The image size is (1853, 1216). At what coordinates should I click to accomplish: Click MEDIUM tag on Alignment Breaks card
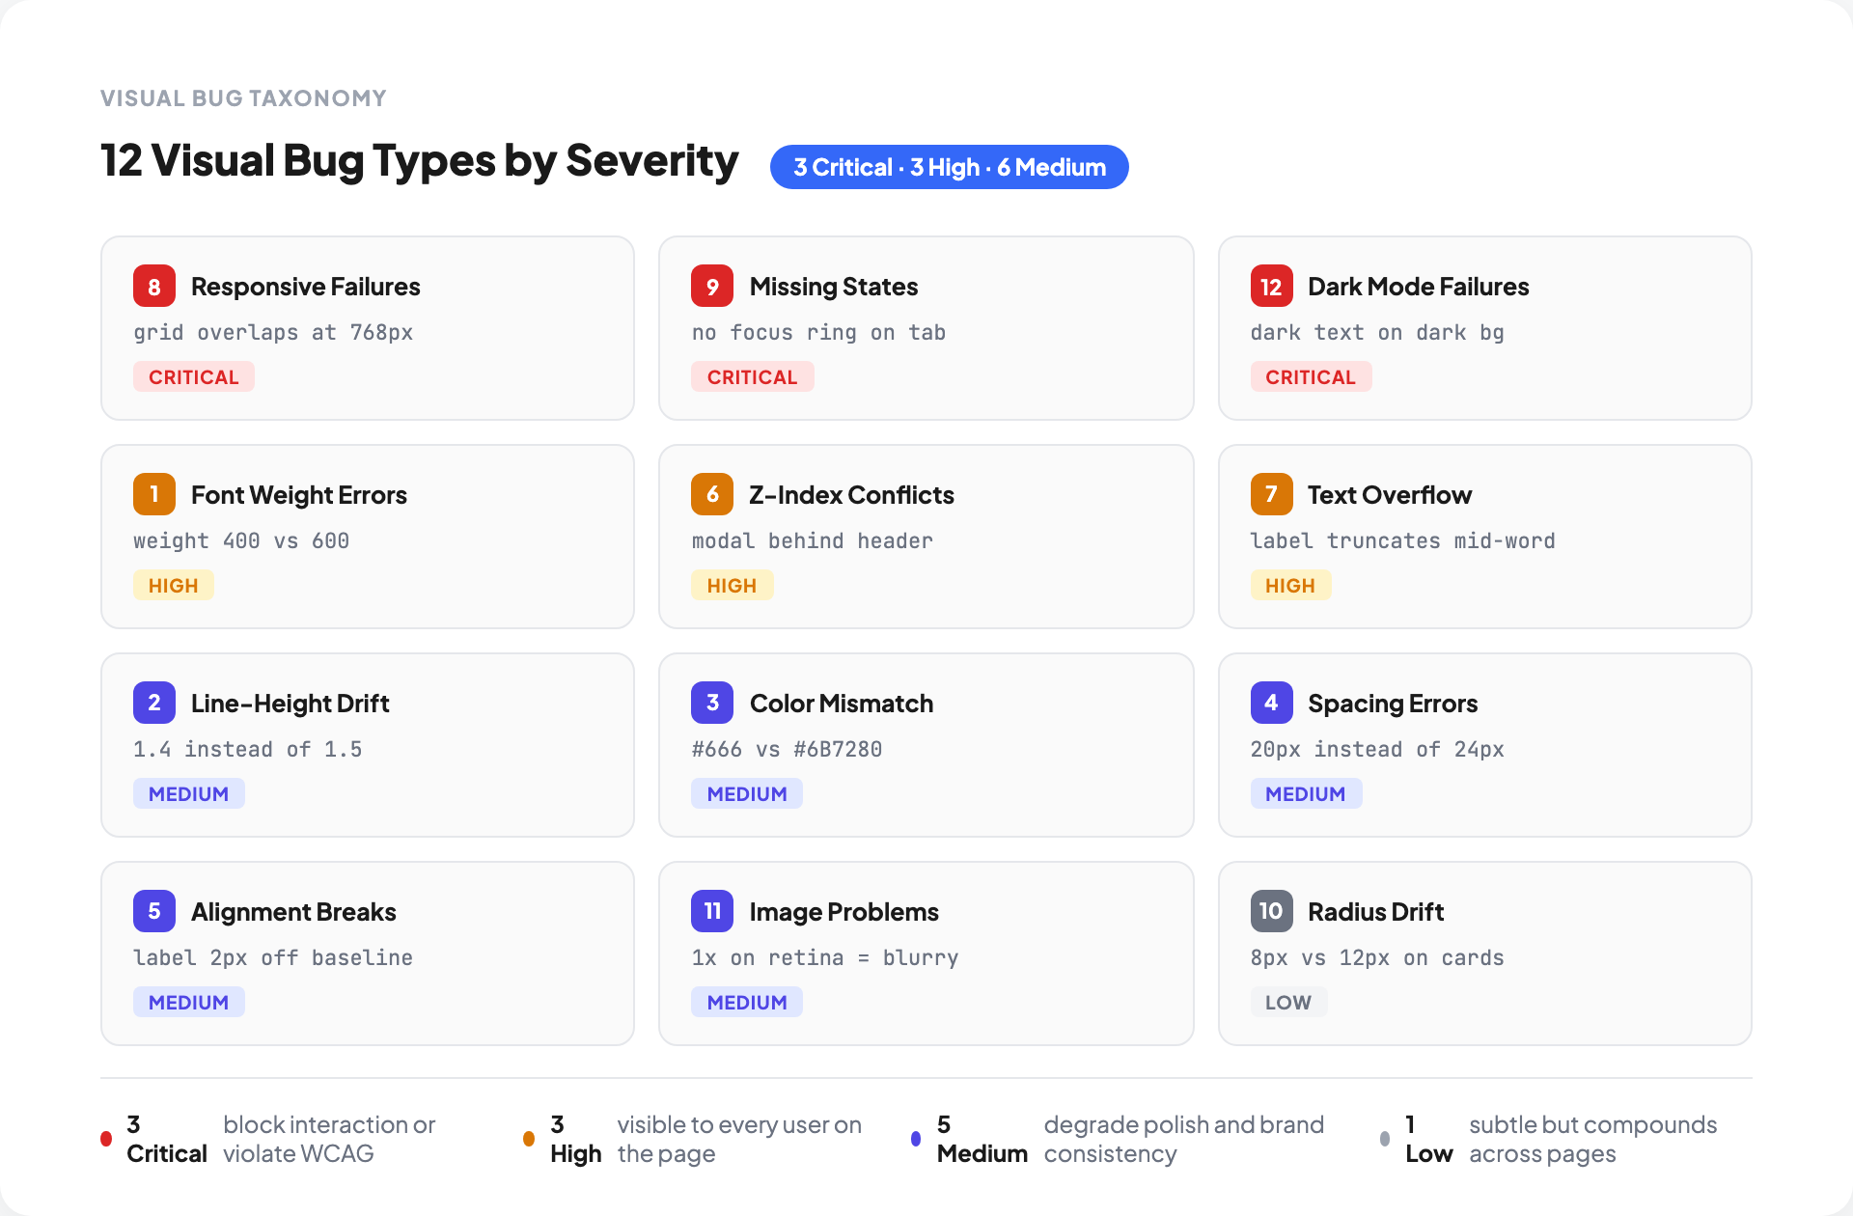(189, 1002)
